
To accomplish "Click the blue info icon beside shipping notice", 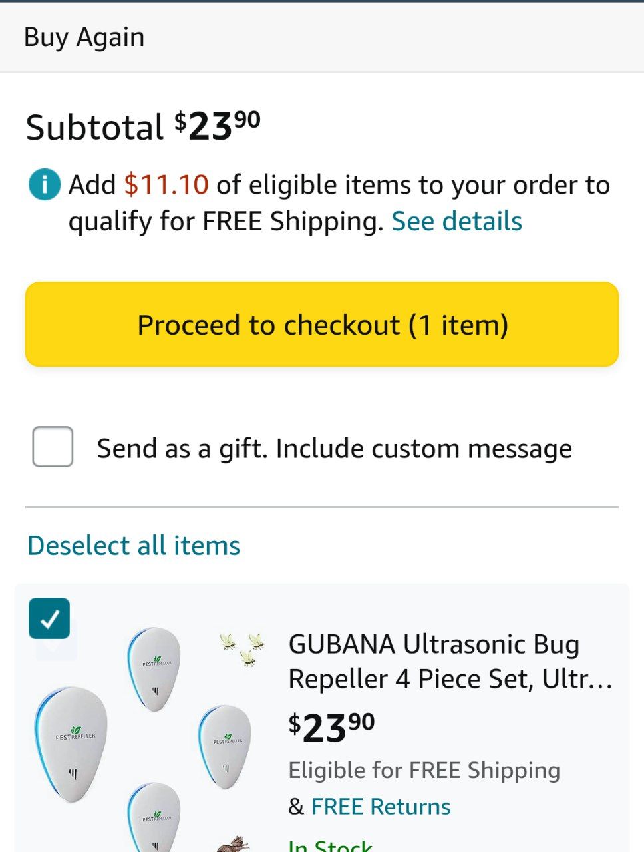I will pyautogui.click(x=44, y=185).
